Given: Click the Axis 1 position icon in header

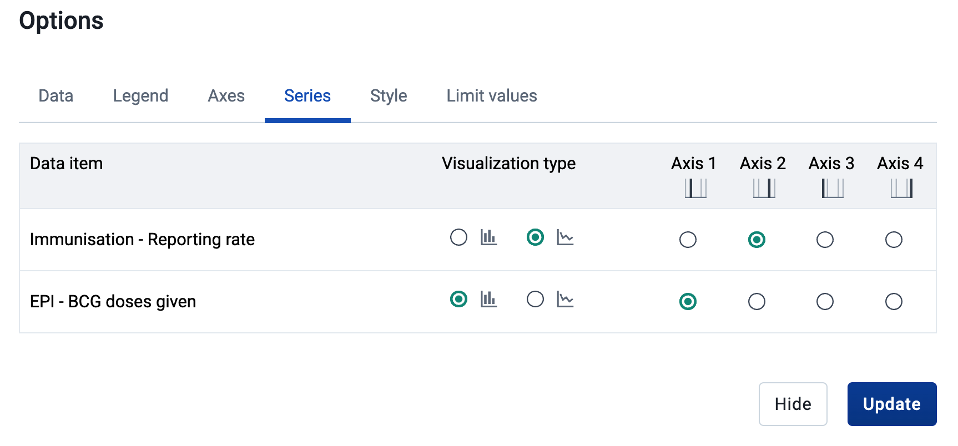Looking at the screenshot, I should pyautogui.click(x=695, y=189).
